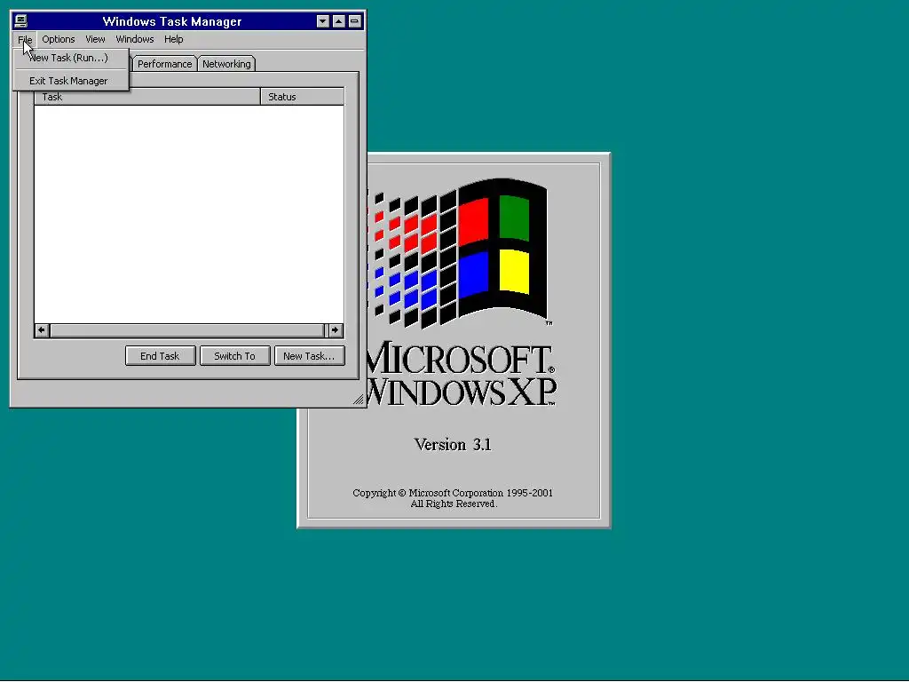909x682 pixels.
Task: Open the Task Manager system menu icon
Action: pos(21,21)
